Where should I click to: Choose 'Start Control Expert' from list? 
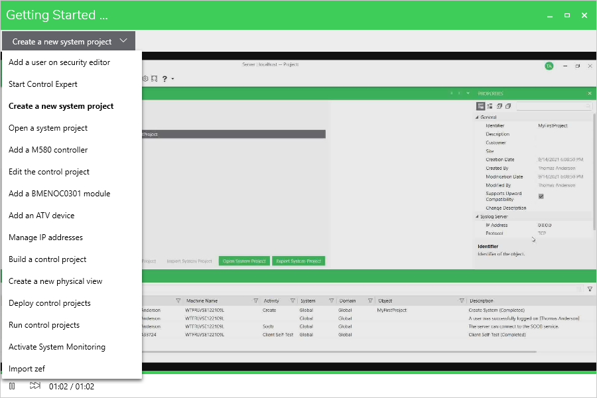tap(43, 84)
